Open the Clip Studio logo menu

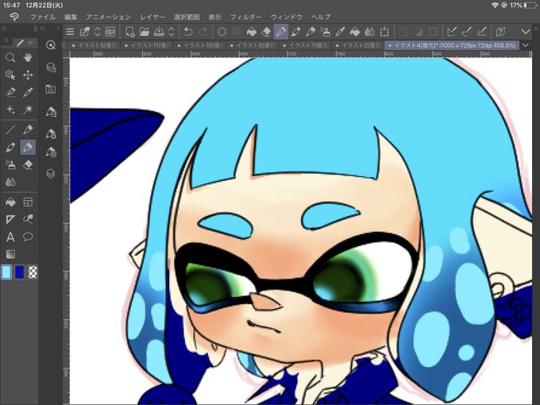(14, 17)
